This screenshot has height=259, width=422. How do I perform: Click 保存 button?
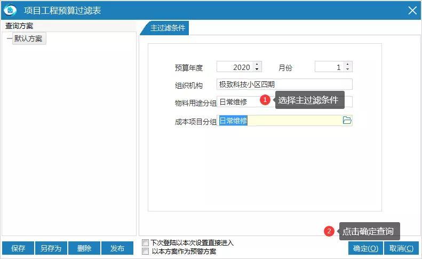pos(18,248)
